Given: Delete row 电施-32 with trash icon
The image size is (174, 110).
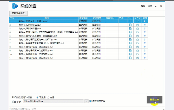Looking at the screenshot, I should pos(145,54).
